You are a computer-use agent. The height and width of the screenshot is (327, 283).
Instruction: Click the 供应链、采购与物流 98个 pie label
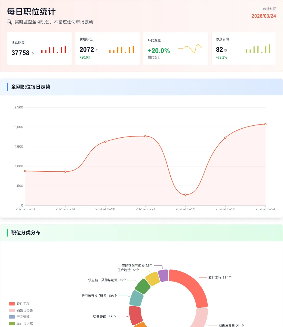click(x=107, y=280)
